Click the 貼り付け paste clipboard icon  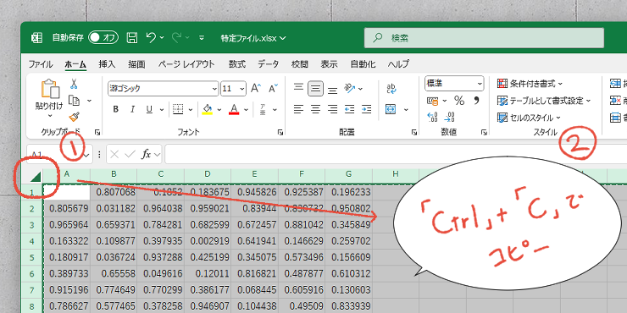click(x=50, y=89)
